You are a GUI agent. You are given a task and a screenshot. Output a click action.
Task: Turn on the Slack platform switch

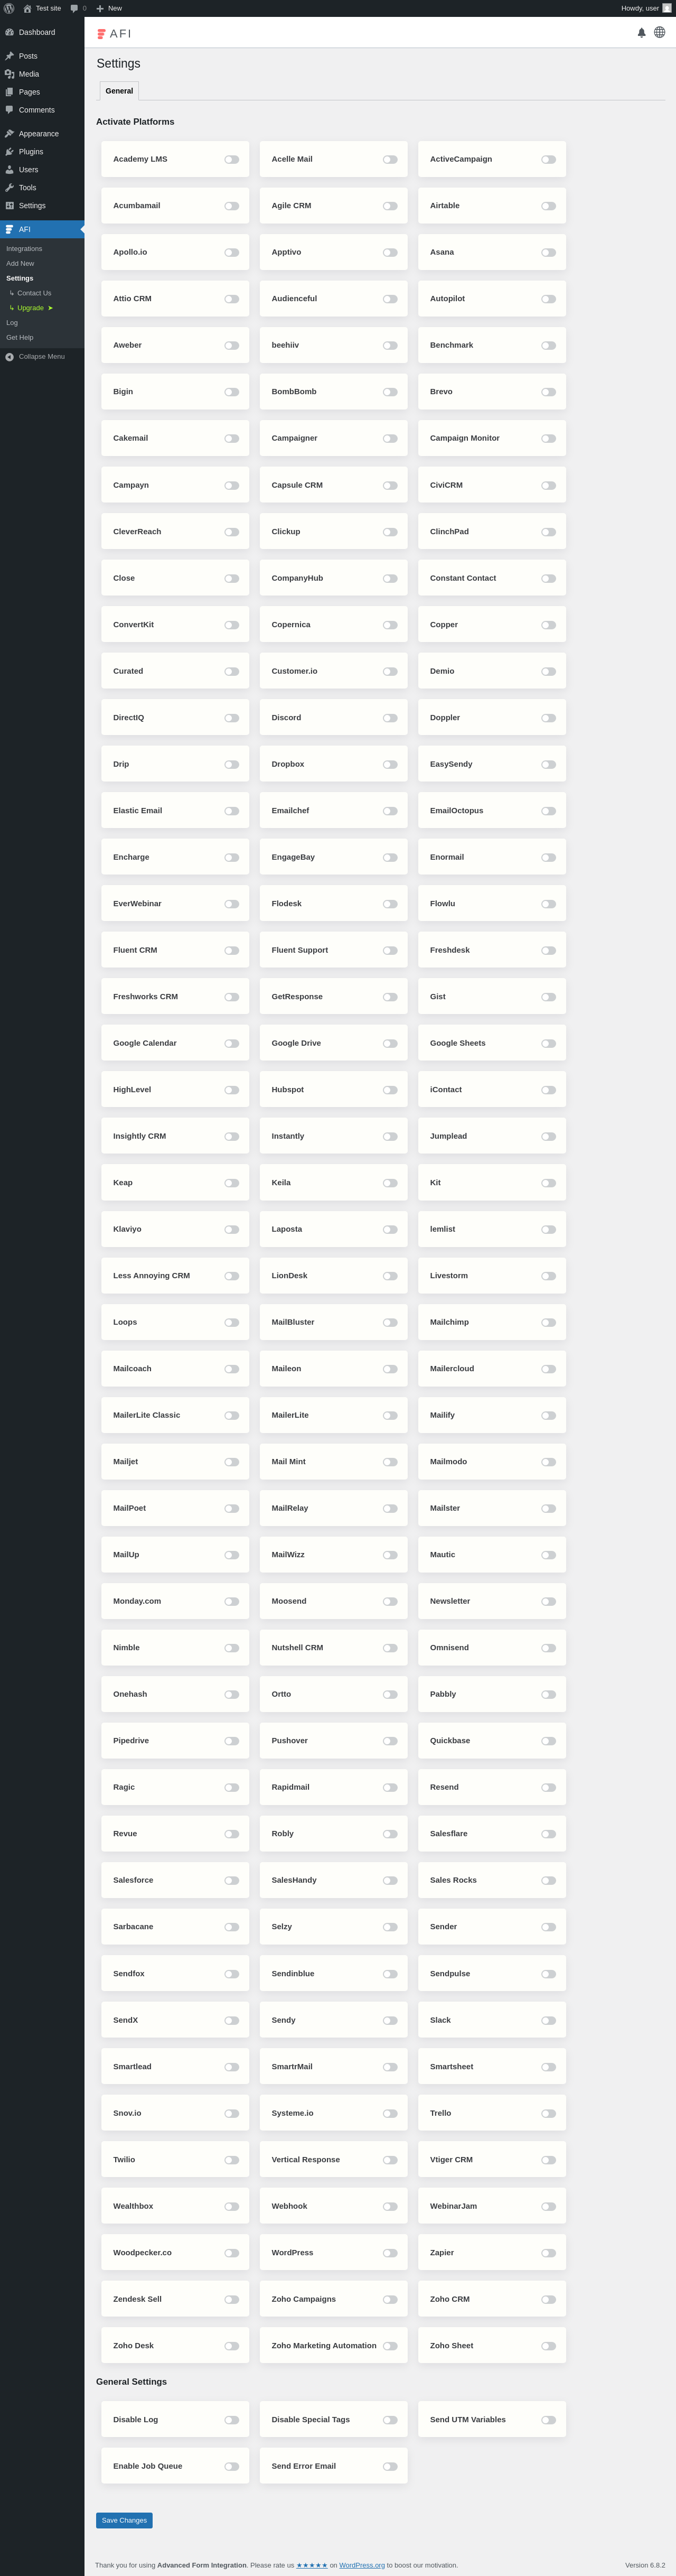(548, 2021)
